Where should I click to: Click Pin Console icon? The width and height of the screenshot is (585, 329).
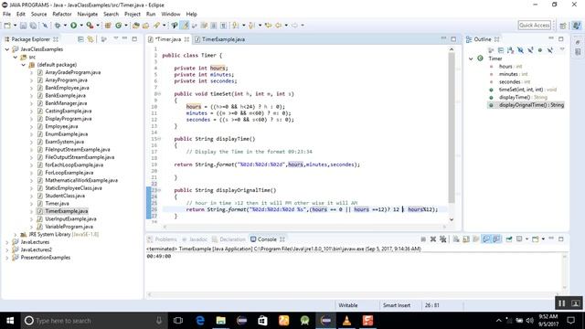tap(509, 239)
